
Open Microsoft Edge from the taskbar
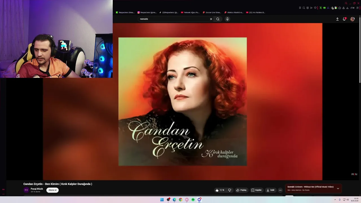click(x=174, y=200)
